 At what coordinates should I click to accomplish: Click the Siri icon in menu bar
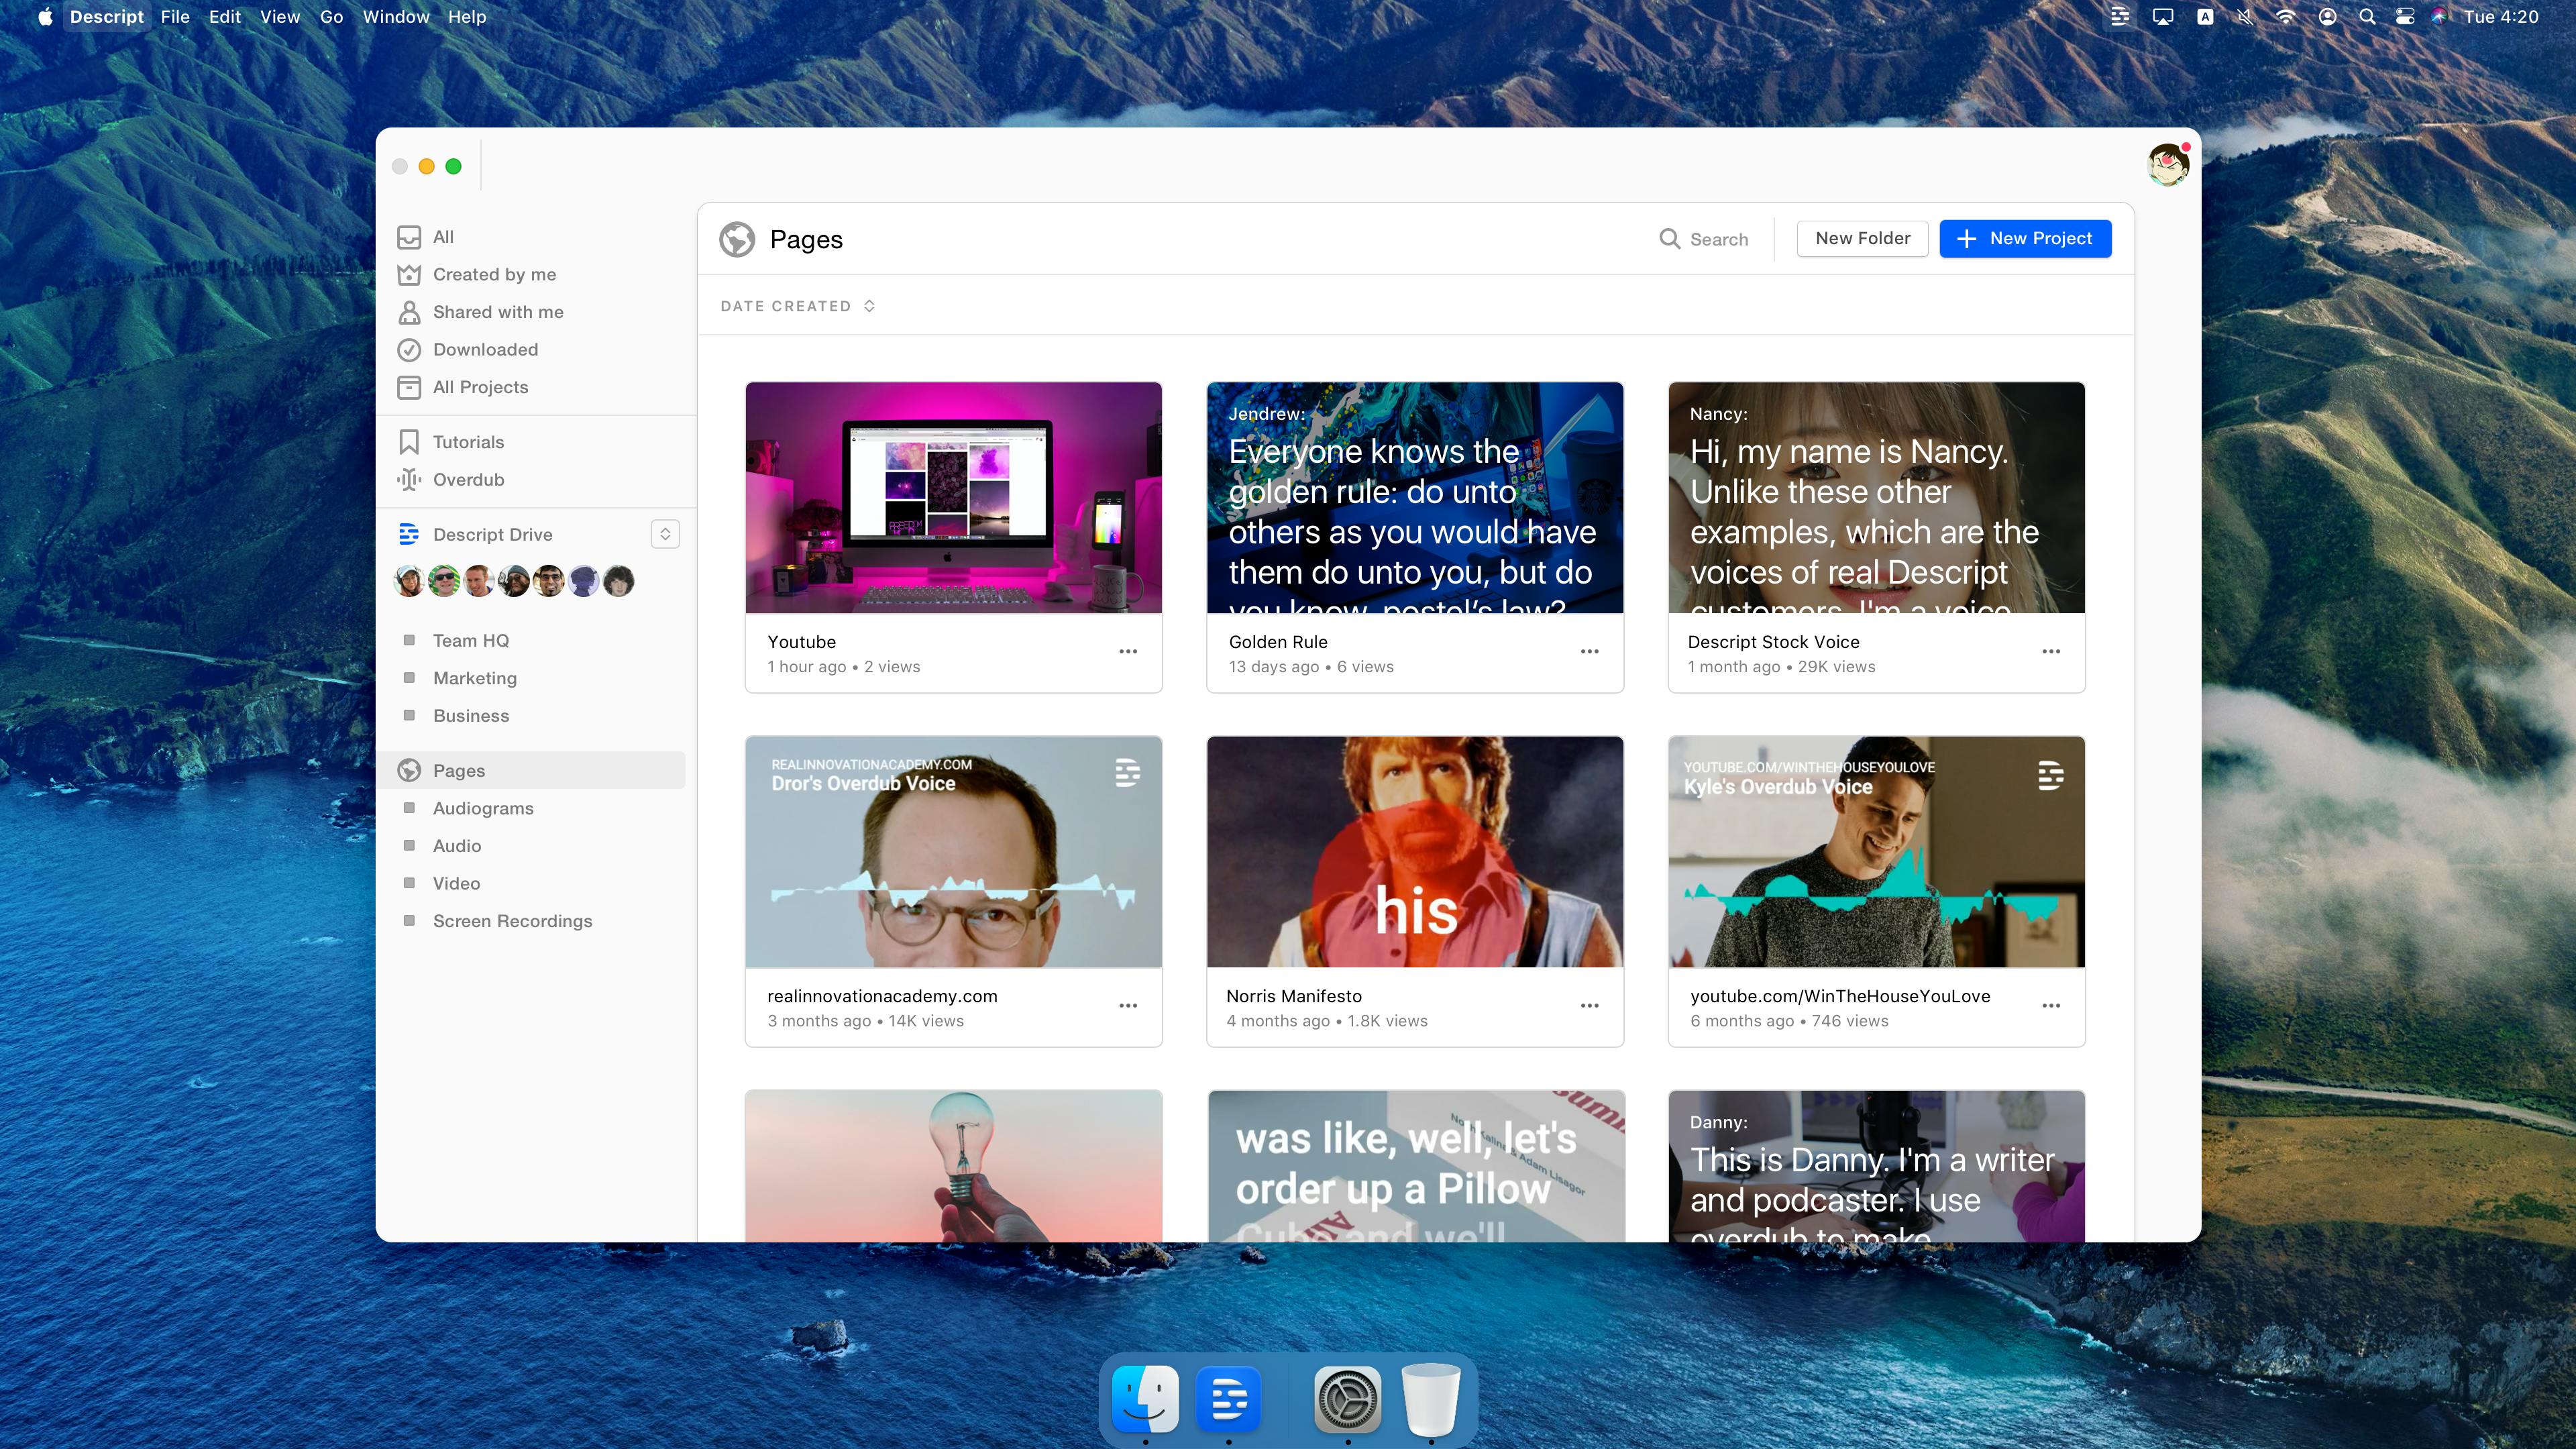(2440, 17)
